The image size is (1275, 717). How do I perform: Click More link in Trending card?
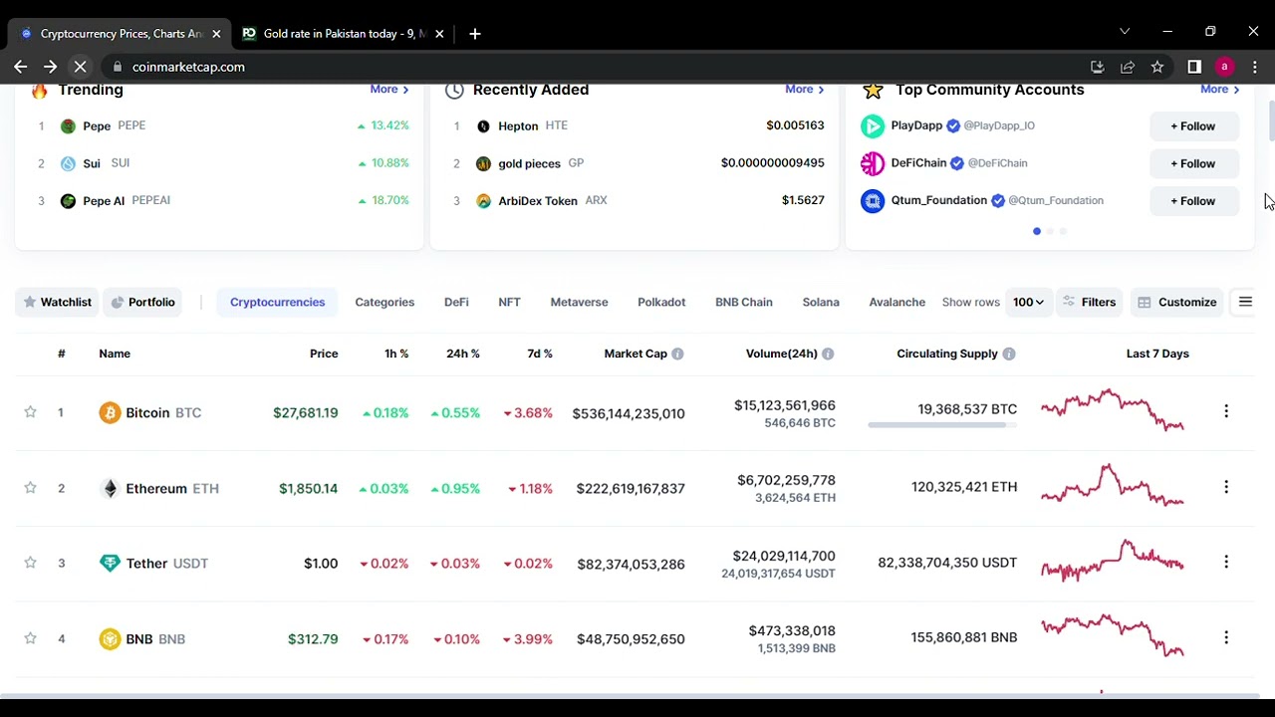(389, 90)
